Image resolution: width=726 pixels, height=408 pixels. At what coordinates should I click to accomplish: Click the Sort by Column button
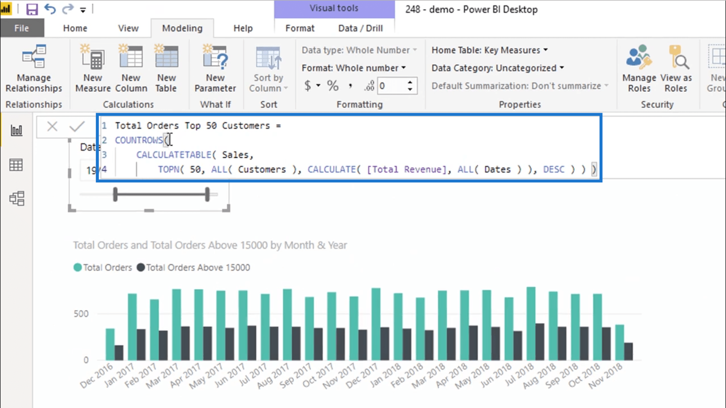pos(269,68)
